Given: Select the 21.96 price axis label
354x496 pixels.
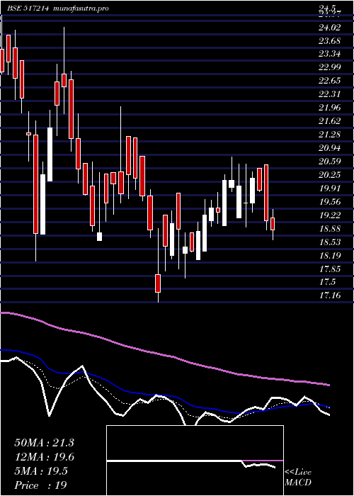Looking at the screenshot, I should pos(330,108).
